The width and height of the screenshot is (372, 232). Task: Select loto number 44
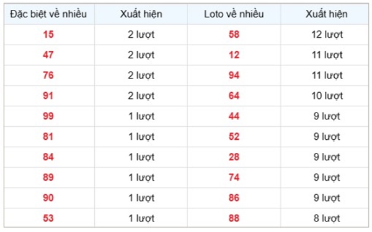tap(234, 116)
